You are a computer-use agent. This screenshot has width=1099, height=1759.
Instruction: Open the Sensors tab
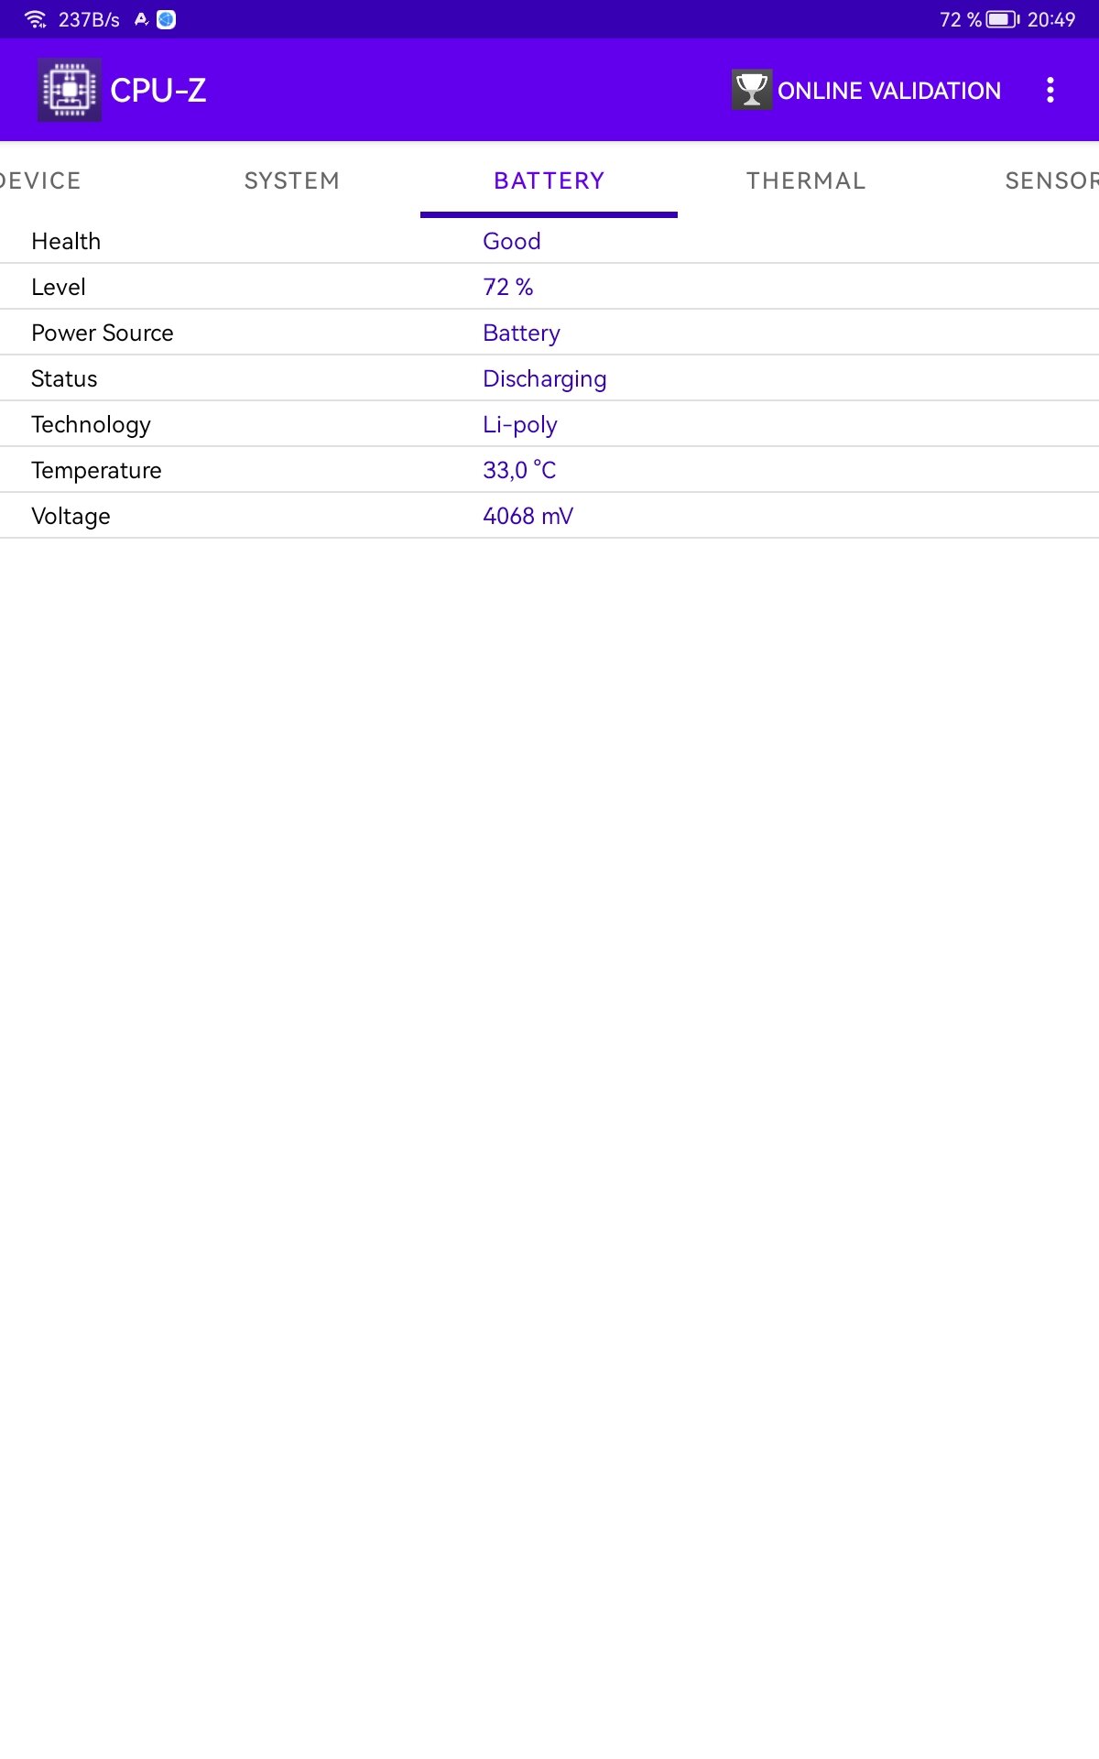tap(1051, 180)
